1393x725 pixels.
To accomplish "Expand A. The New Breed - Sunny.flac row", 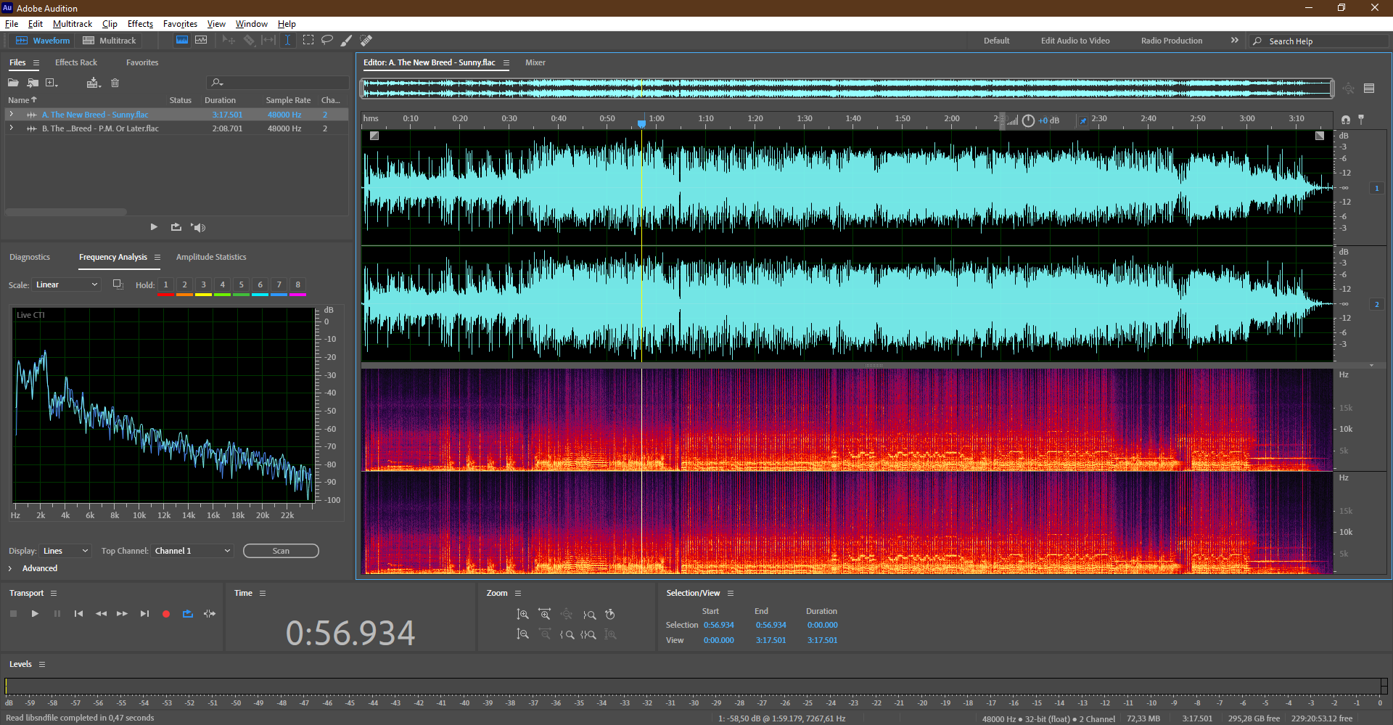I will [11, 115].
